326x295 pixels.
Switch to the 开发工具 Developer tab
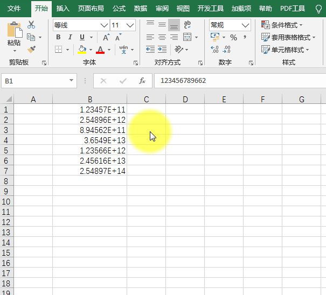click(x=211, y=9)
